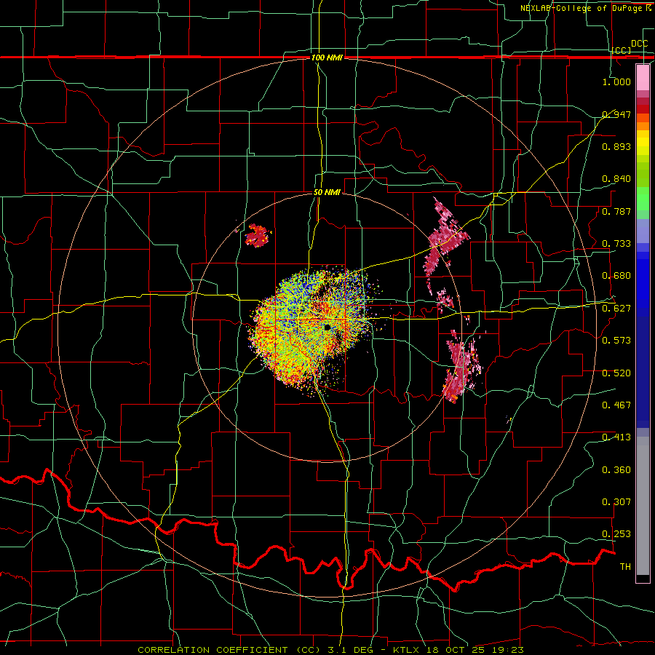This screenshot has height=655, width=655.
Task: Click the 0.733 scale value
Action: click(616, 243)
